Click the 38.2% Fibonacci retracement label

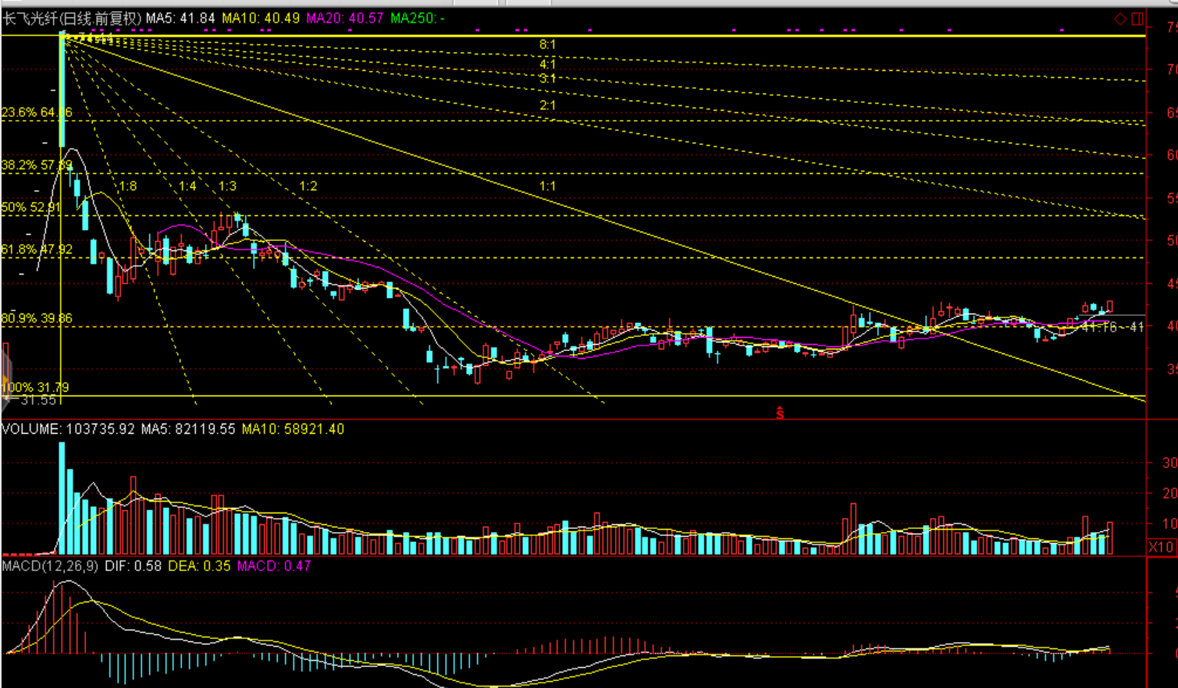pos(37,165)
